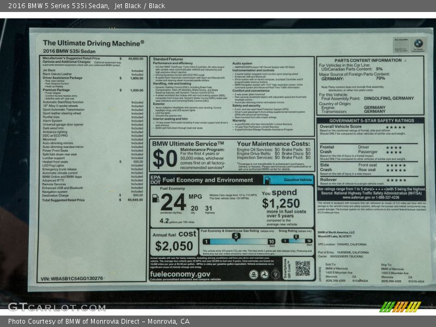Click the "$2,050" annual fuel cost
The height and width of the screenshot is (327, 436).
point(174,246)
